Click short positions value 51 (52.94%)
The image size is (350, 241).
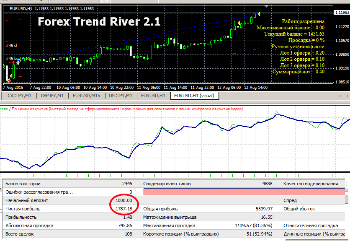pyautogui.click(x=260, y=234)
